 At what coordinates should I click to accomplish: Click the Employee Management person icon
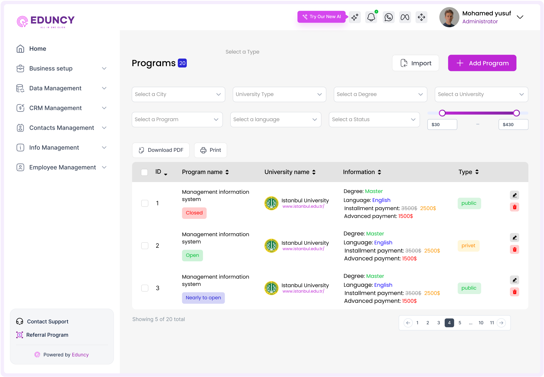20,167
